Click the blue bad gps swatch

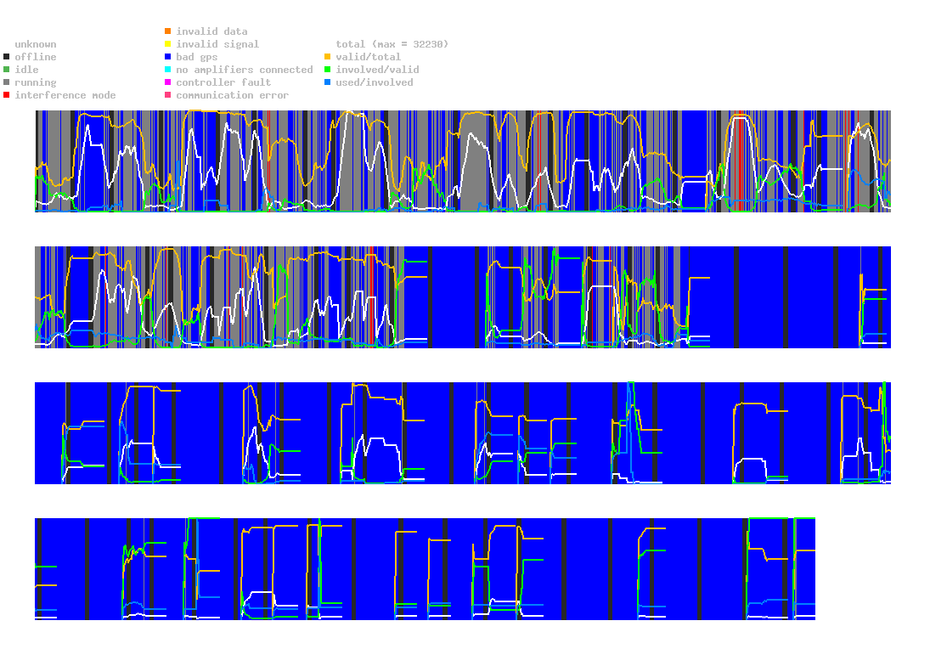(x=168, y=57)
